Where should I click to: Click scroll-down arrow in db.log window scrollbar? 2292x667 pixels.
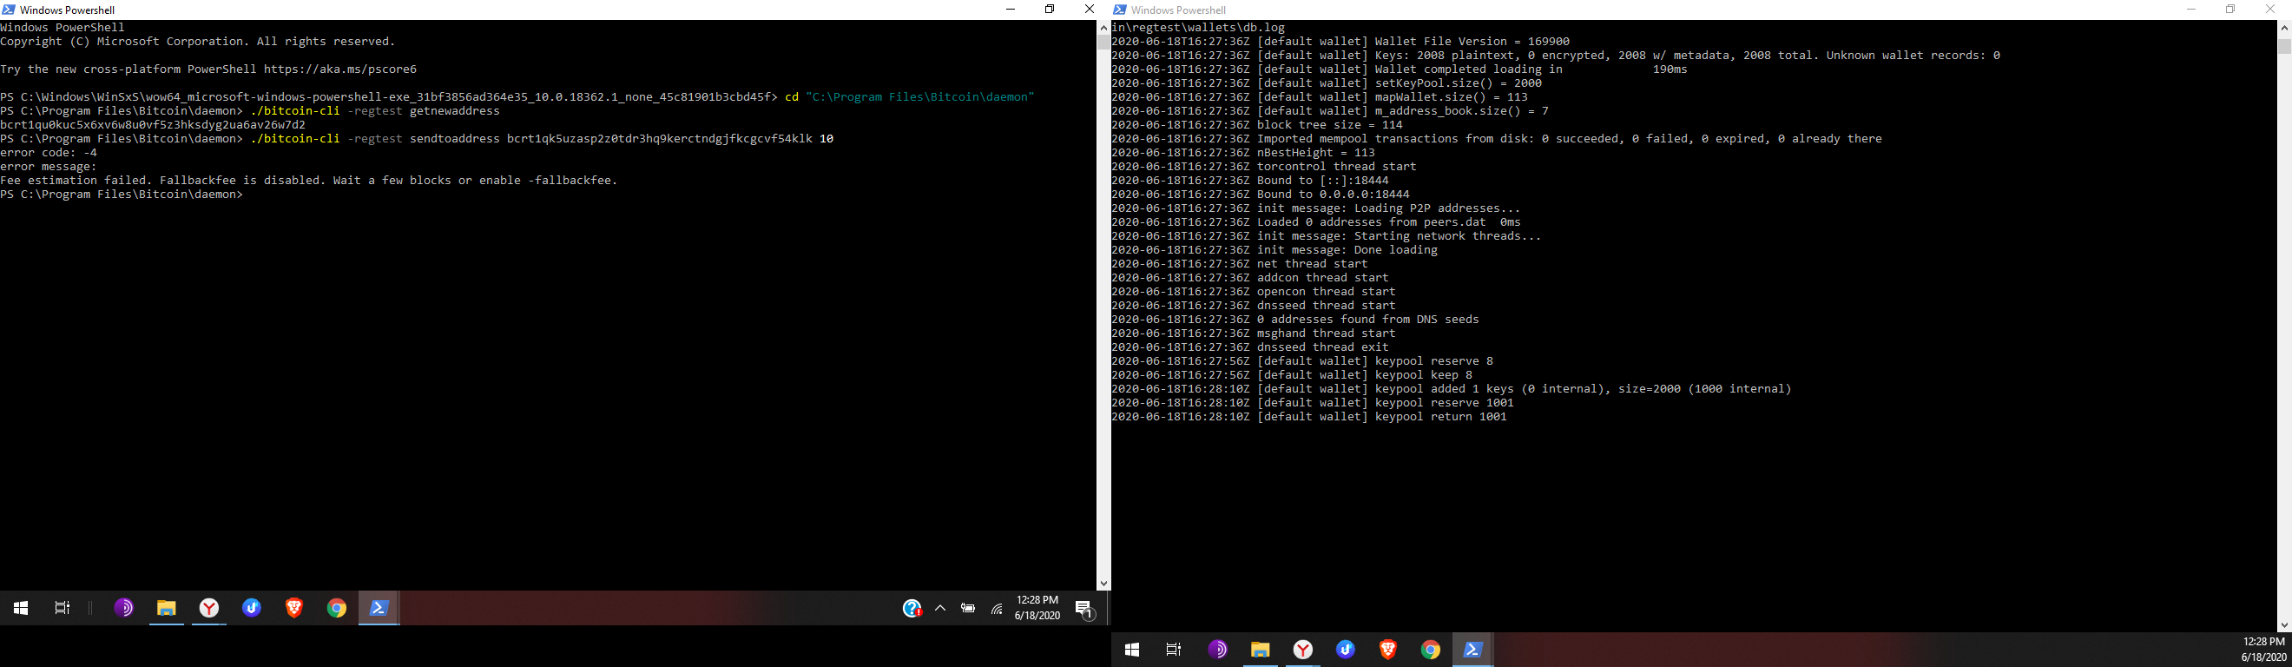point(2284,625)
